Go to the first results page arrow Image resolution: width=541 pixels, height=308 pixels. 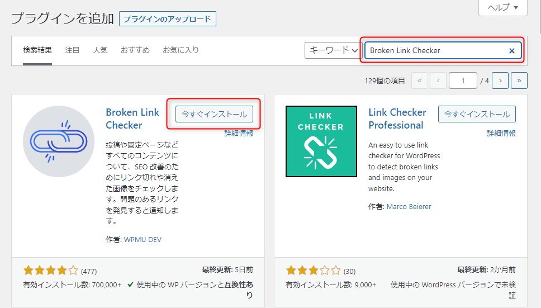420,80
